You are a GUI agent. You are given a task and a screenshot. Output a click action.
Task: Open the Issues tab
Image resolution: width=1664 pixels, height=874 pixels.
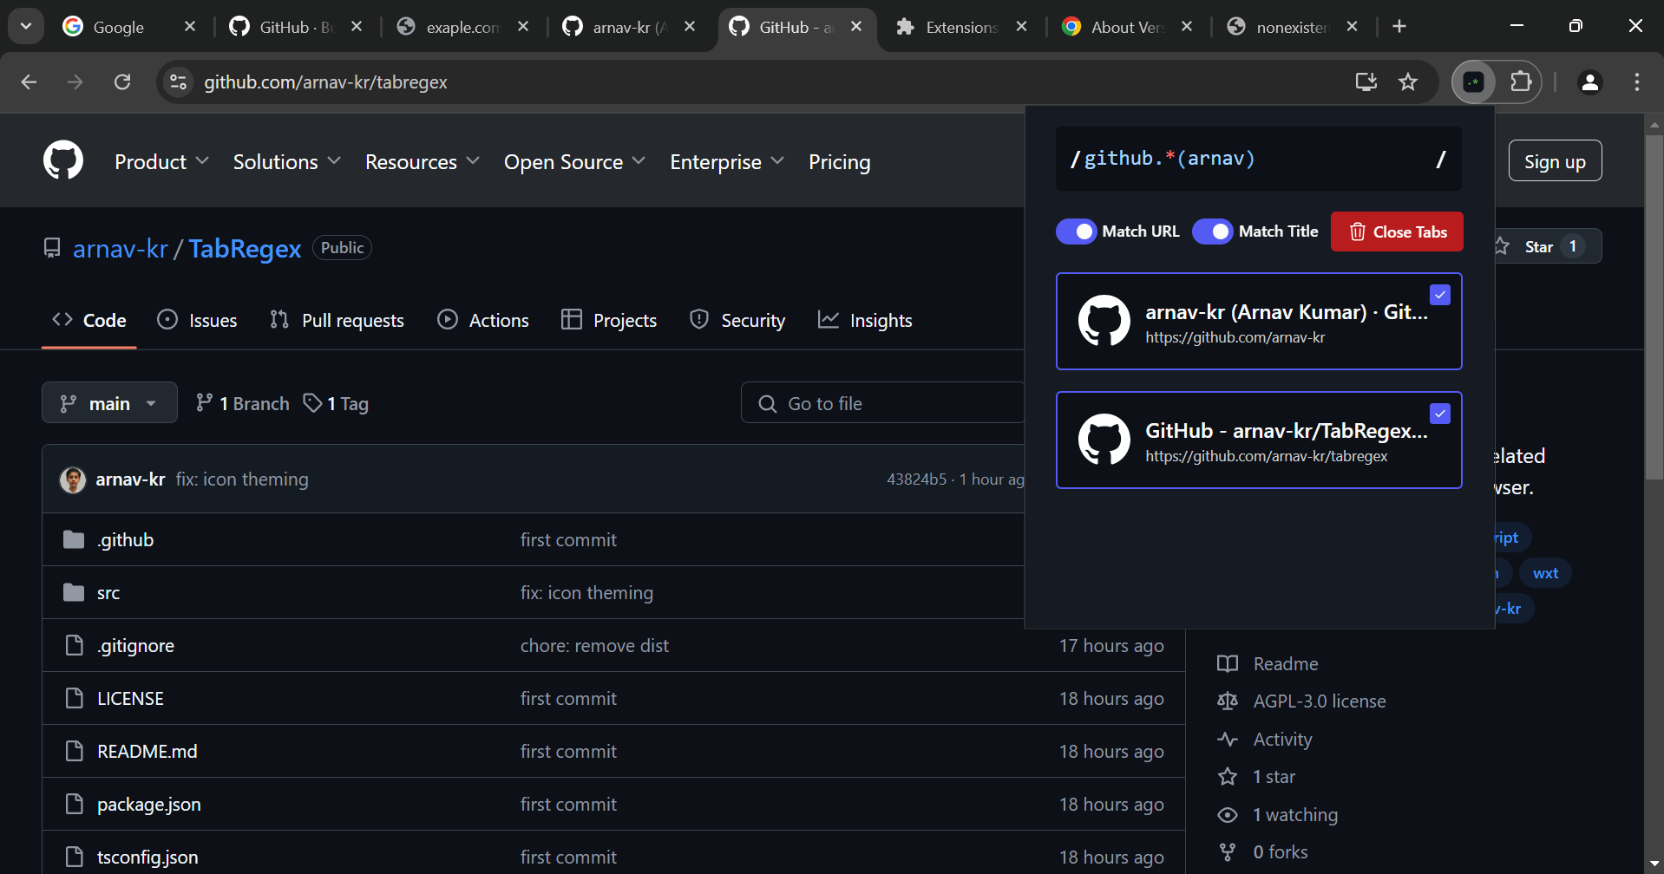pos(197,320)
